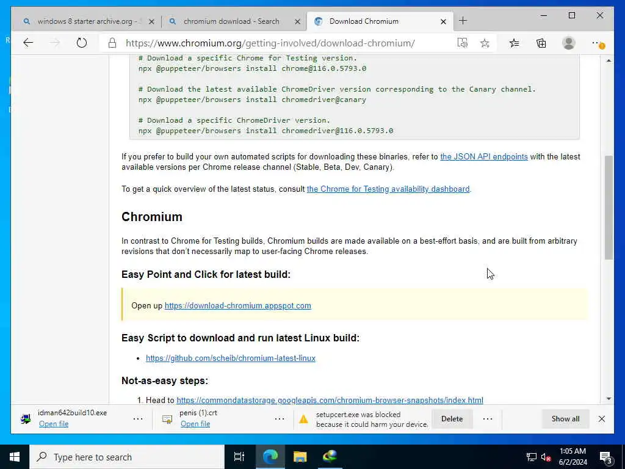The image size is (625, 469).
Task: Click the 'Type here to search' taskbar box
Action: [127, 457]
